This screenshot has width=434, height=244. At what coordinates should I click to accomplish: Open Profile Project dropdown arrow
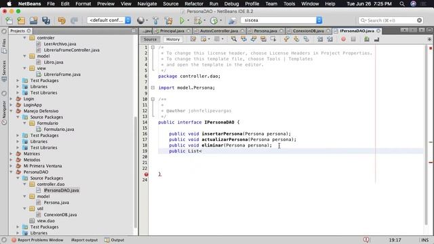pyautogui.click(x=220, y=20)
